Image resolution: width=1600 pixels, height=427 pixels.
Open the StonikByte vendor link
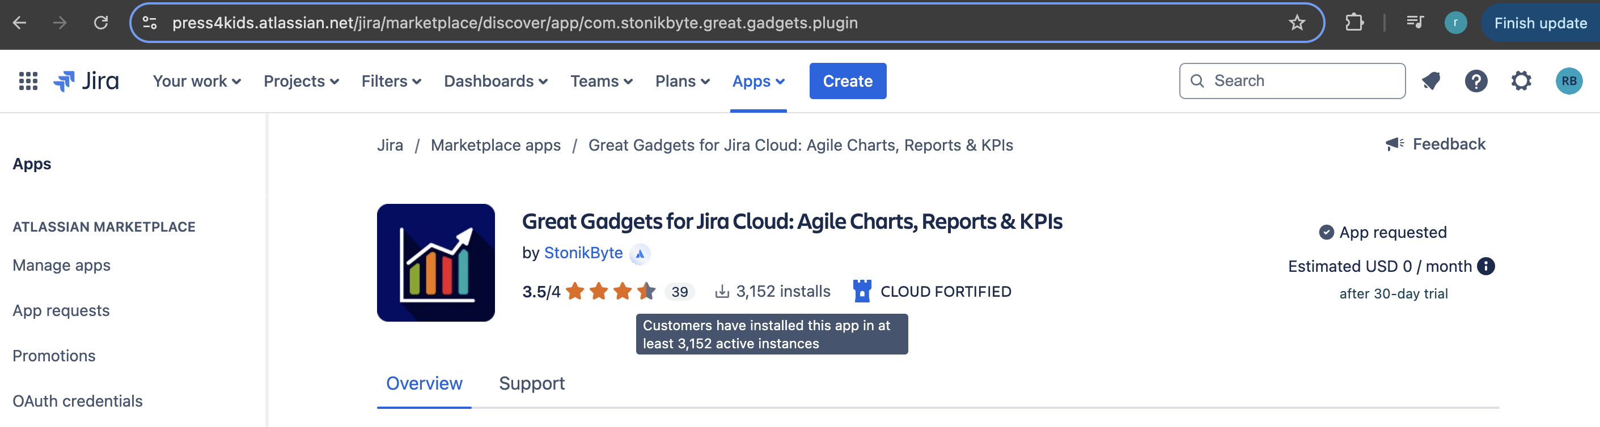click(583, 253)
